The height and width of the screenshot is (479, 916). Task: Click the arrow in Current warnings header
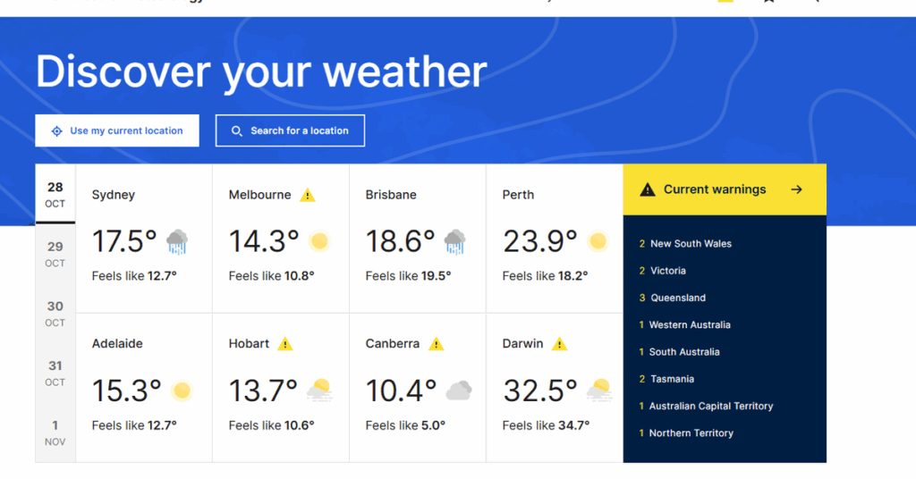coord(796,189)
